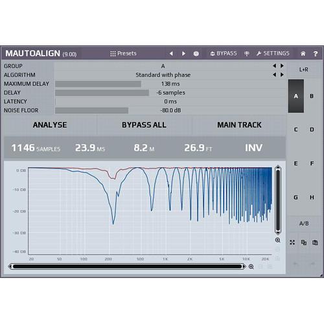Click the window resize grip corner
This screenshot has width=324, height=324.
pos(321,275)
